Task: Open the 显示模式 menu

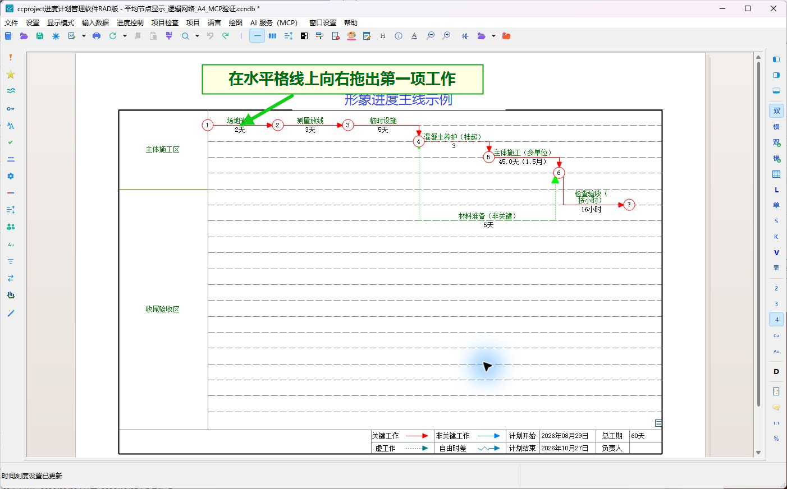Action: coord(61,23)
